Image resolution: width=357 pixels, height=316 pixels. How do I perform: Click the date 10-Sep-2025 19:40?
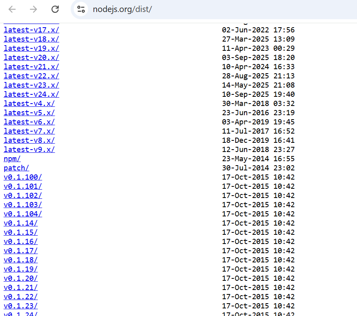tap(258, 94)
